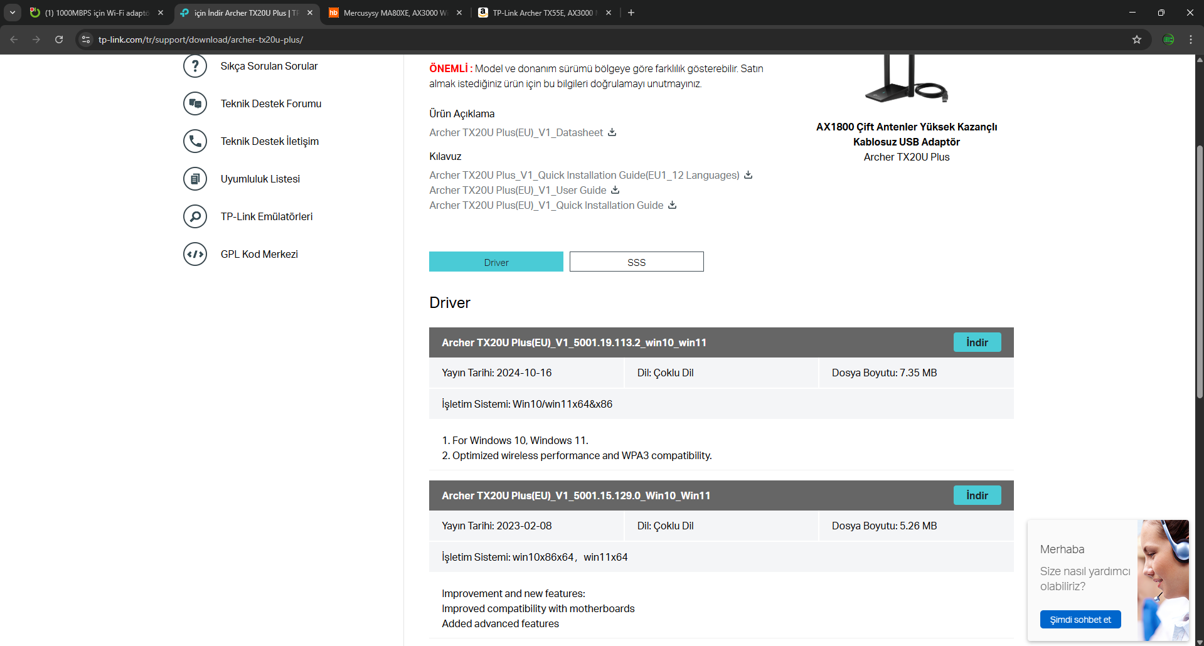Click the driver title Archer TX20U Plus(EU)_V1_5001.19.113.2_win10_win11

[x=574, y=342]
